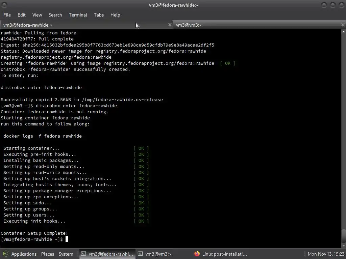Click OK status next to 'Starting container...'
Image resolution: width=346 pixels, height=259 pixels.
tap(141, 148)
